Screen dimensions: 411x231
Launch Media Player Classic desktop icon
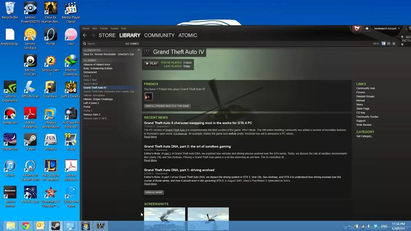point(71,13)
